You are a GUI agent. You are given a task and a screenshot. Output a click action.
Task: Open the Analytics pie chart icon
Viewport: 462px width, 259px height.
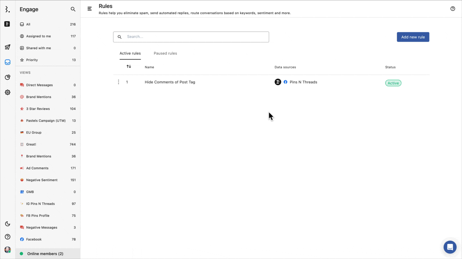click(x=8, y=77)
